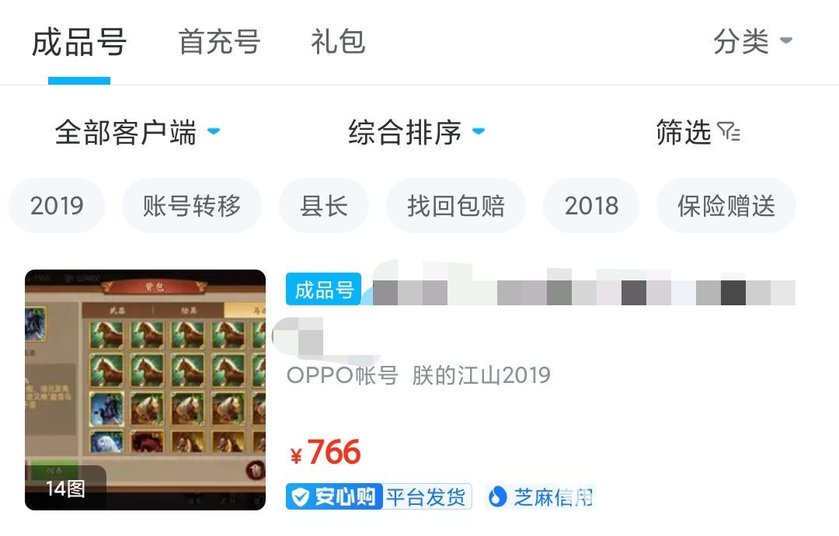Toggle the 账号转移 filter chip
This screenshot has width=839, height=536.
click(x=192, y=206)
